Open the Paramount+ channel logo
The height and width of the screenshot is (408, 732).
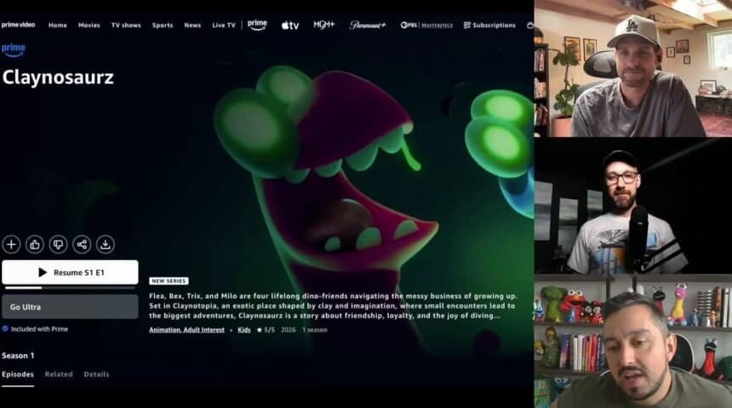point(368,25)
